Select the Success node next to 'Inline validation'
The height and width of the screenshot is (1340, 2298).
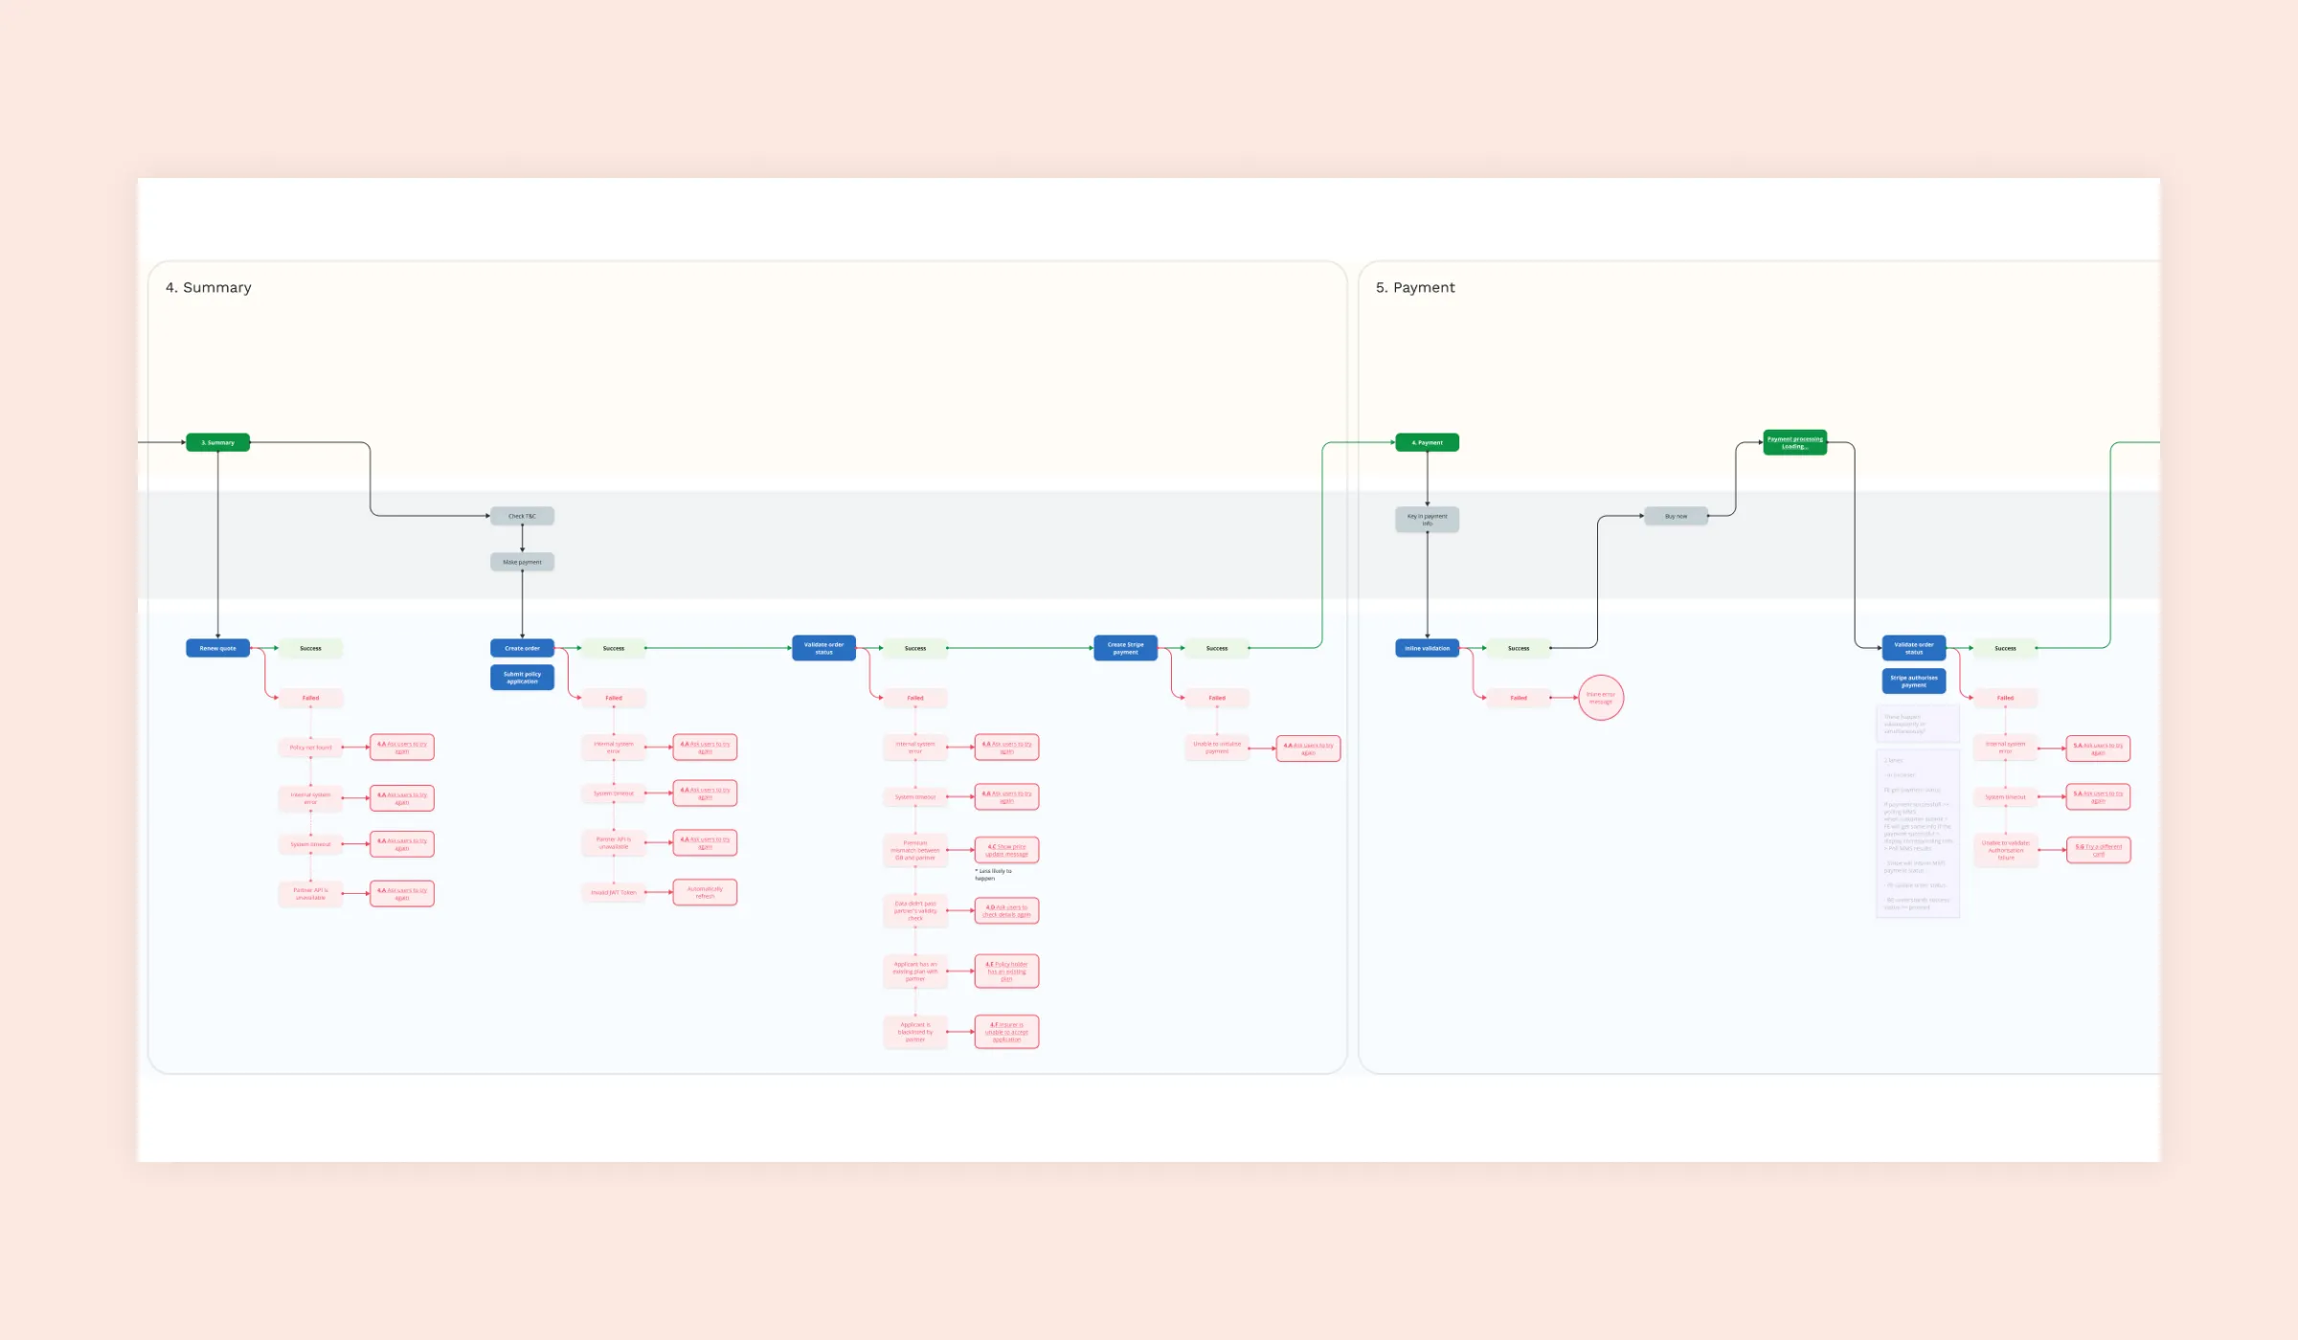point(1519,648)
